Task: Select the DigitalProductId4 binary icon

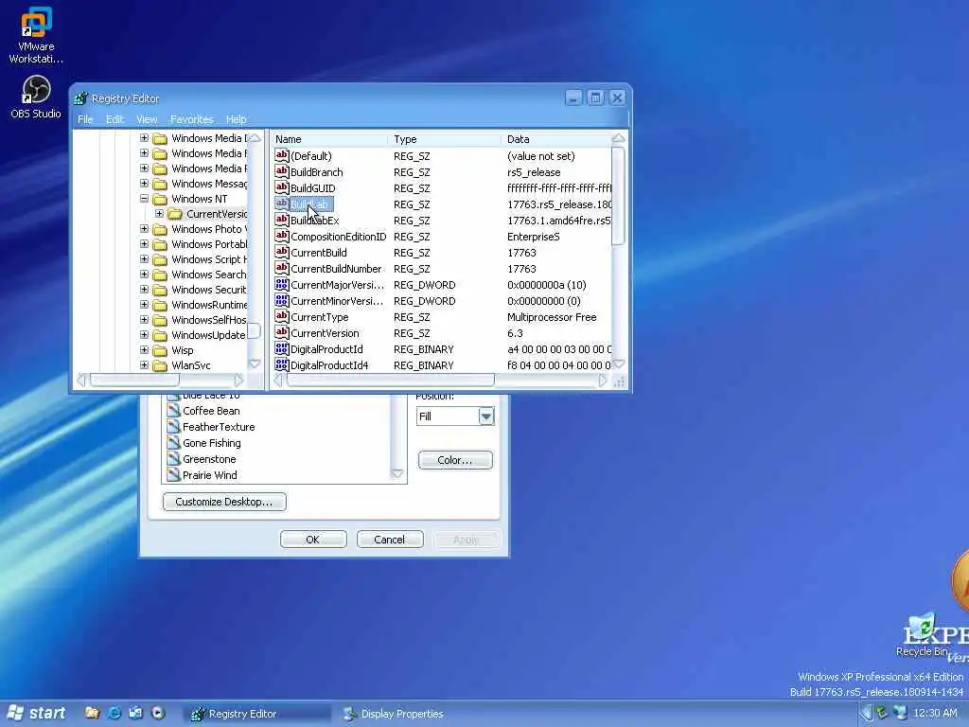Action: point(282,364)
